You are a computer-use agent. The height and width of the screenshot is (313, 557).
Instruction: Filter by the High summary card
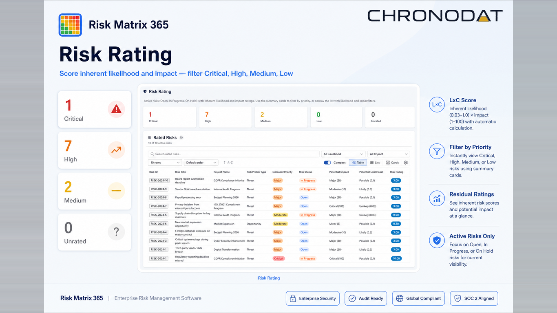coord(225,117)
